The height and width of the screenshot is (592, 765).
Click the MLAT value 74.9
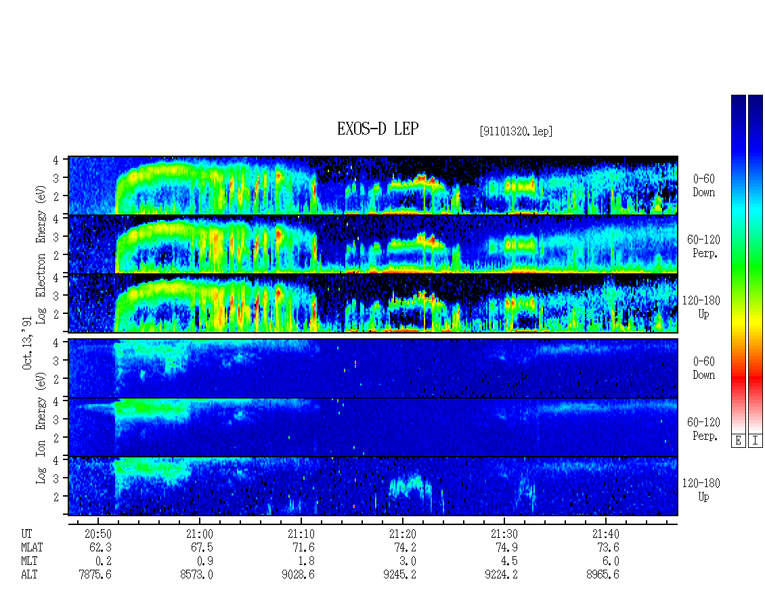click(506, 547)
